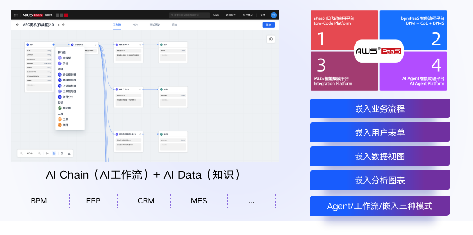Screen dimensions: 473x235
Task: Click the 60% zoom level value
Action: pos(30,154)
